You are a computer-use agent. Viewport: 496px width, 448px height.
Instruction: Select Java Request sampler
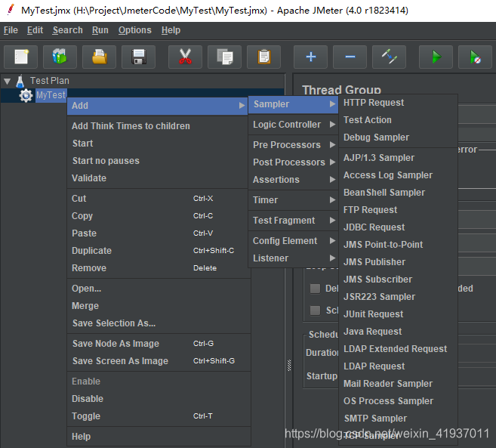click(x=399, y=332)
